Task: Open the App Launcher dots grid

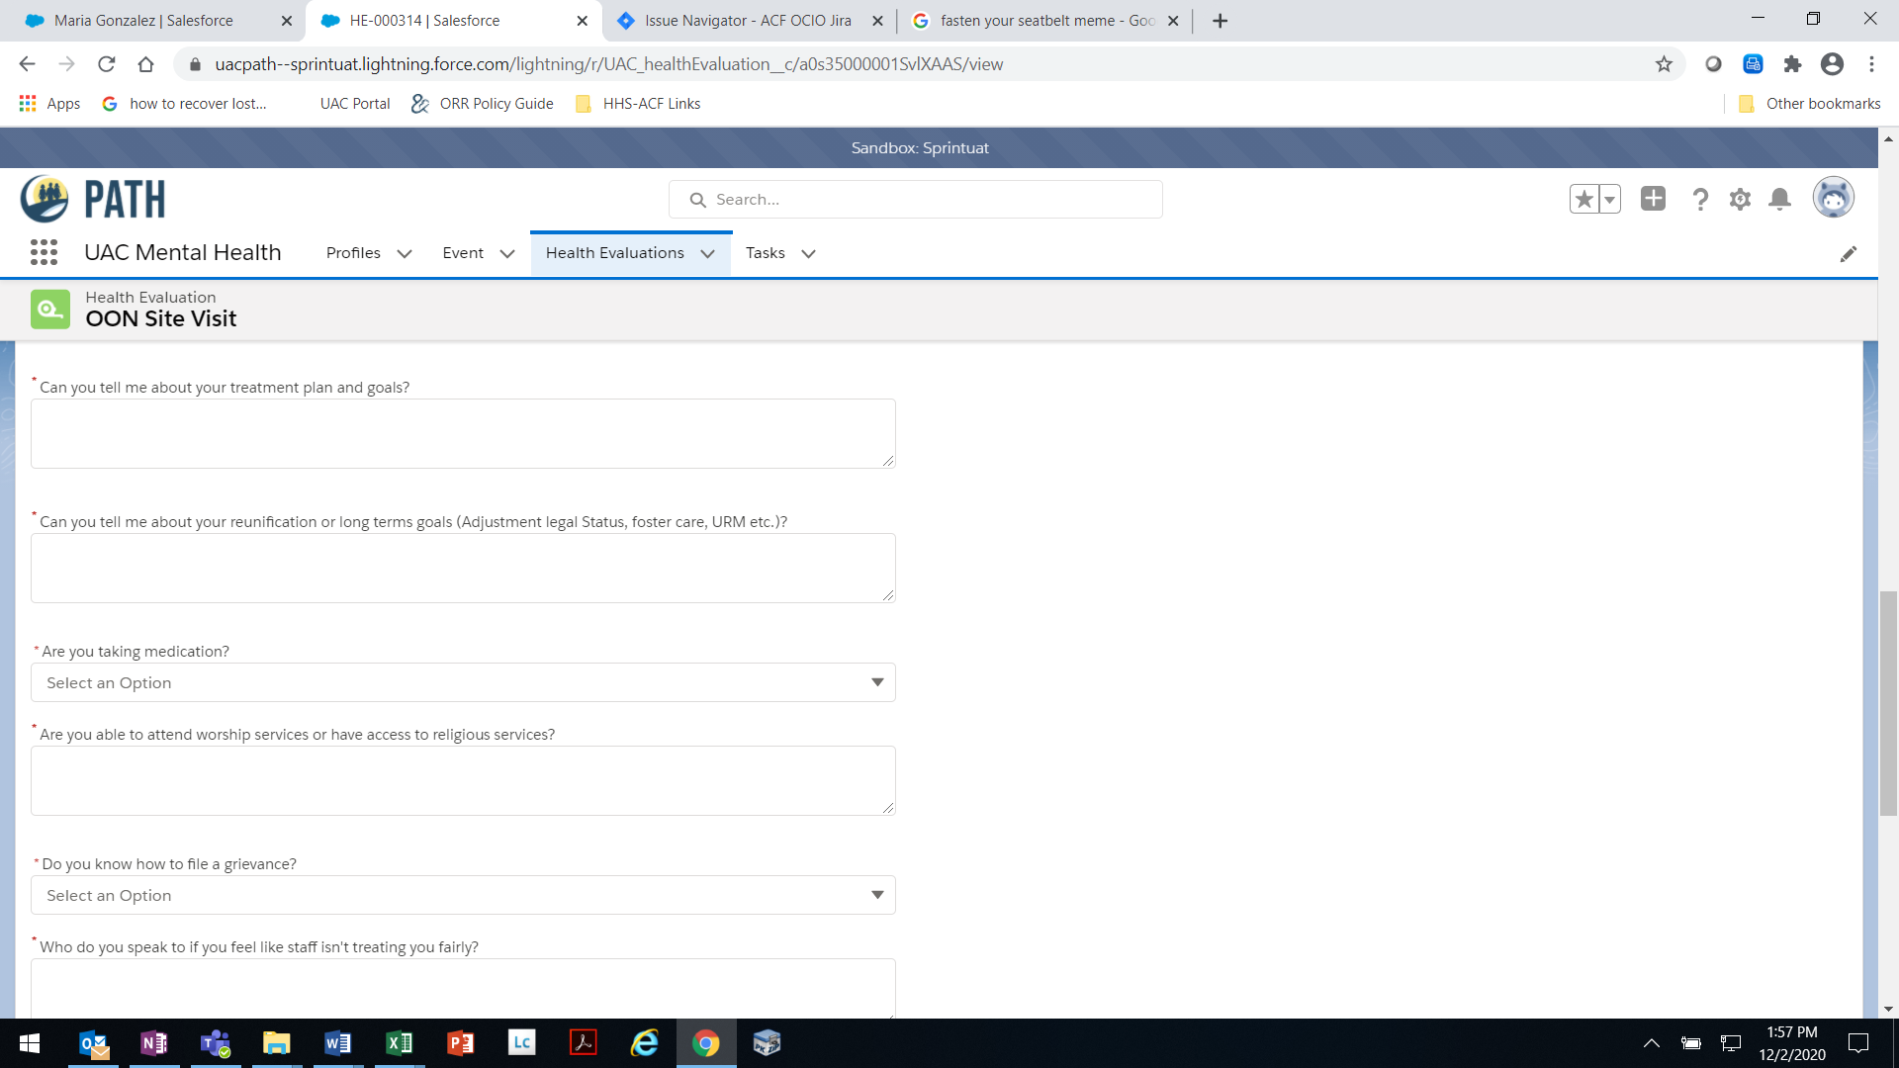Action: (x=44, y=253)
